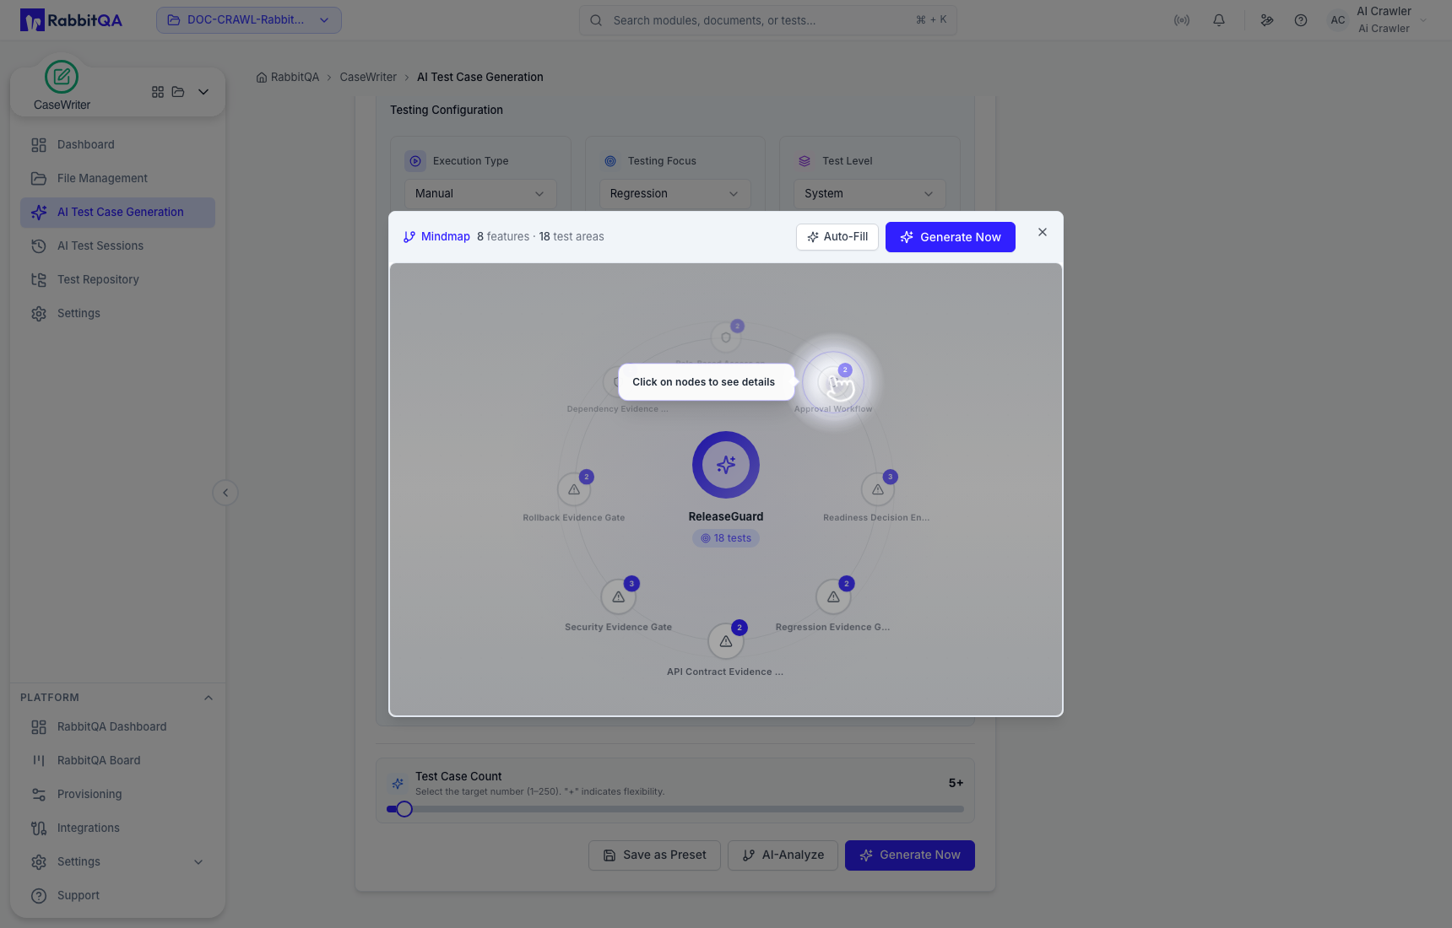The width and height of the screenshot is (1452, 928).
Task: Open the Test Level dropdown set to System
Action: (x=870, y=194)
